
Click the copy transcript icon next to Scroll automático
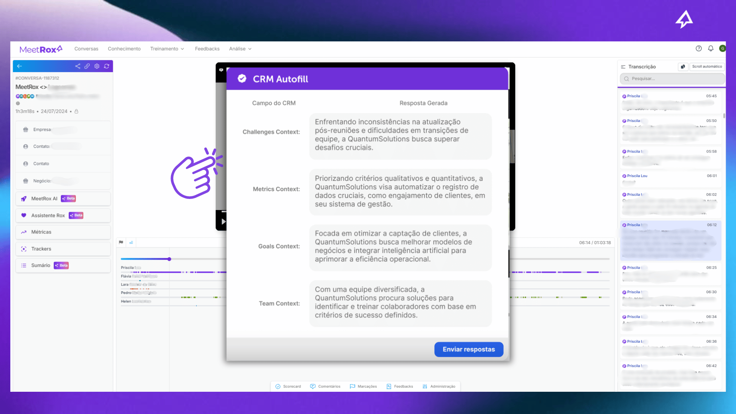(x=683, y=67)
